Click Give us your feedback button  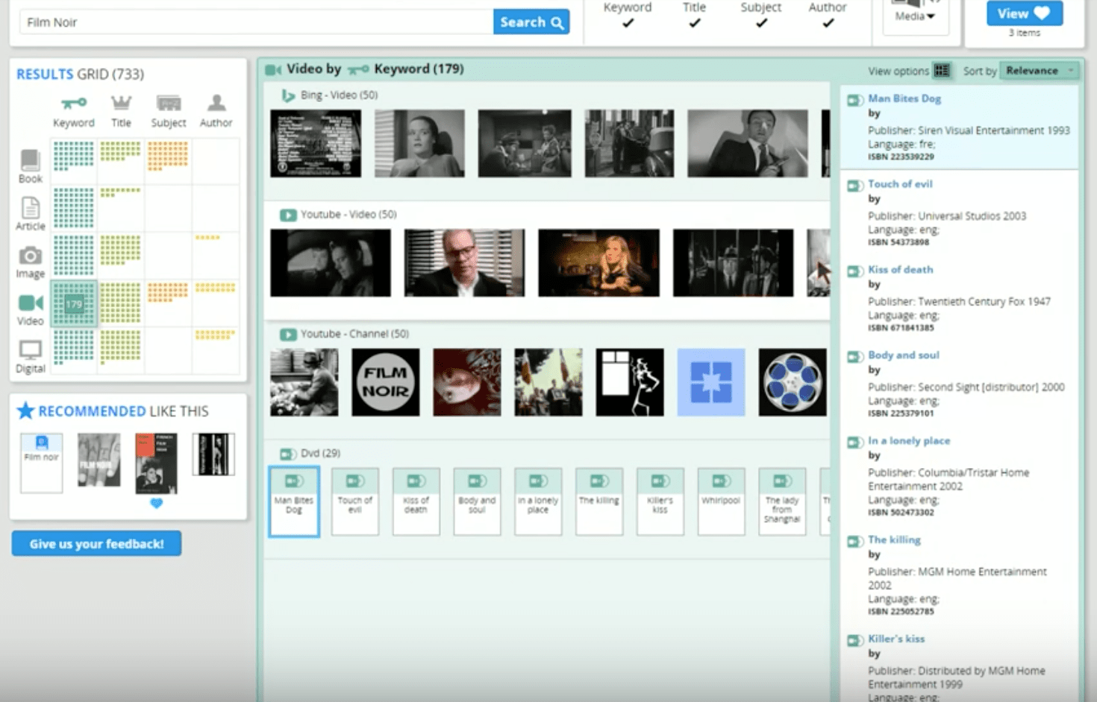[x=96, y=543]
